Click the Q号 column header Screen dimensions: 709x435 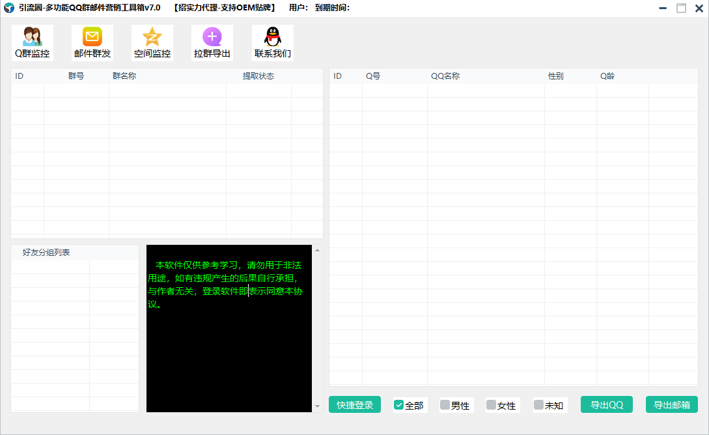pos(373,76)
